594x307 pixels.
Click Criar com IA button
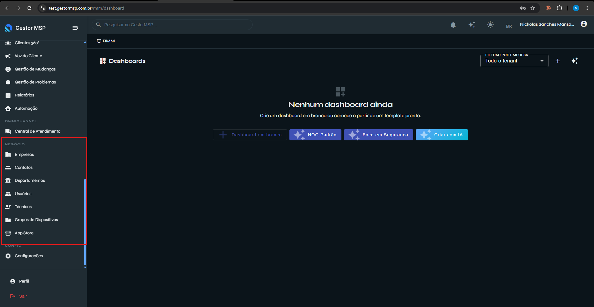point(442,135)
